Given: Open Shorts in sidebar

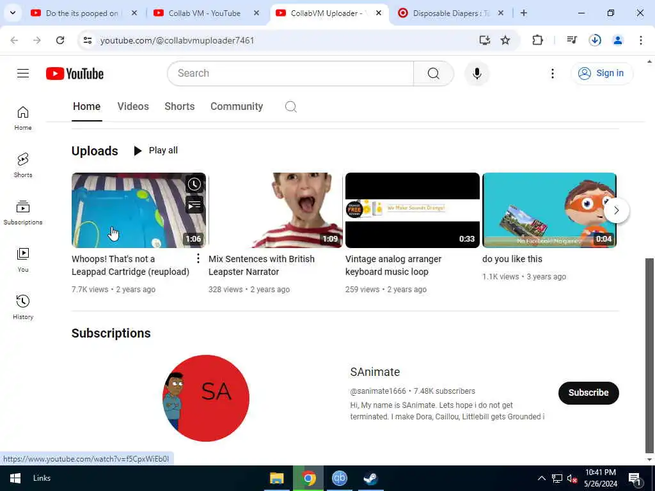Looking at the screenshot, I should (x=23, y=166).
